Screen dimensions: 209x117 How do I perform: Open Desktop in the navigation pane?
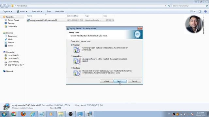click(x=11, y=23)
